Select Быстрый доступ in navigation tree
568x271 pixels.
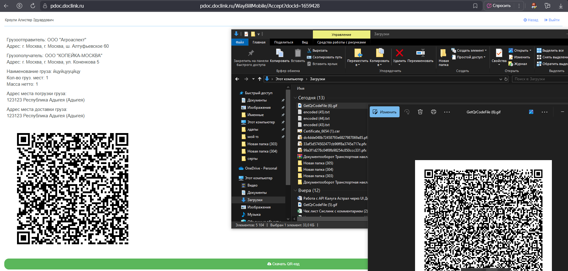(258, 93)
